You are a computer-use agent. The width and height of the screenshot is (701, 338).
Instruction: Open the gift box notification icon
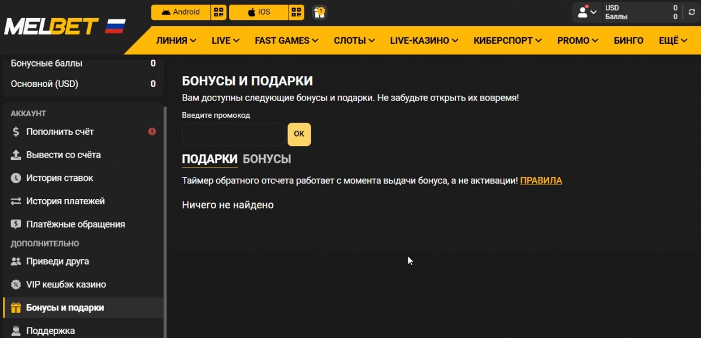click(x=320, y=12)
